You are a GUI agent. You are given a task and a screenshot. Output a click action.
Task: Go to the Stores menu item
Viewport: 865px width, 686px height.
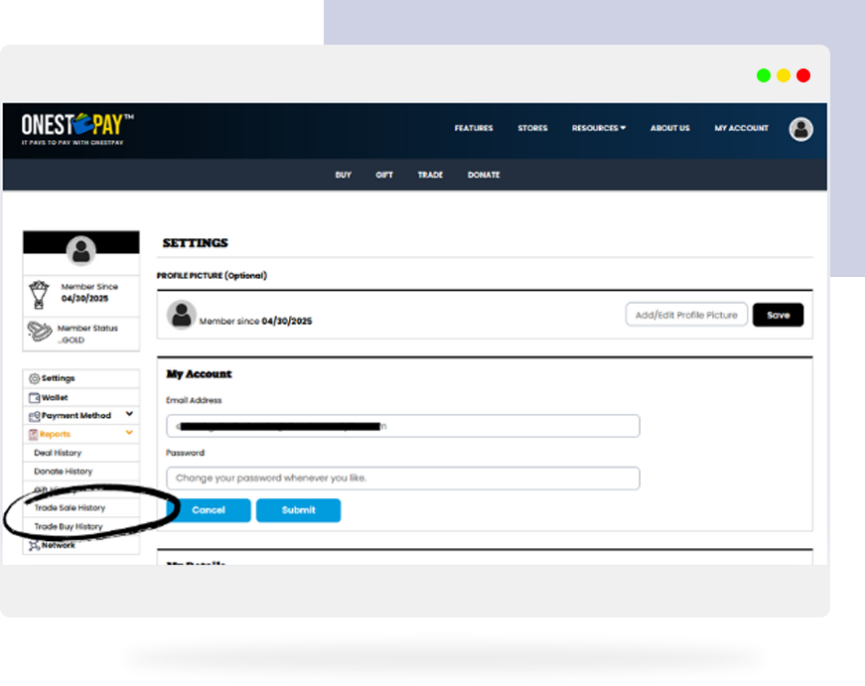click(532, 128)
